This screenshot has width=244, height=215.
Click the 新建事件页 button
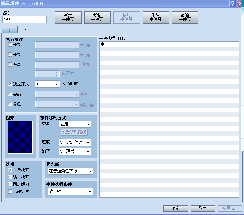point(68,17)
